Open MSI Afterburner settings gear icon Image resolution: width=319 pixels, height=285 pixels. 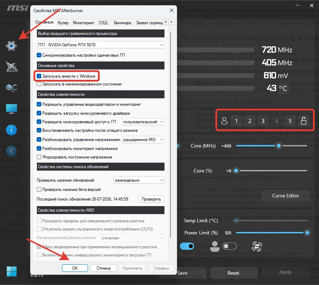[x=11, y=46]
